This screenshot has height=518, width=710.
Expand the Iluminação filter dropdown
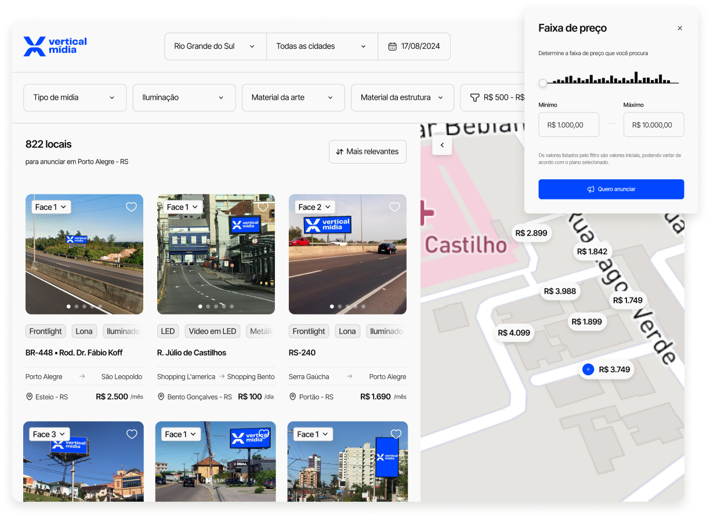[184, 97]
